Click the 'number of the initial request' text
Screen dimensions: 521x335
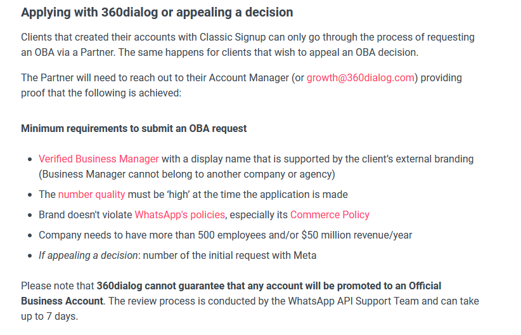[x=206, y=256]
